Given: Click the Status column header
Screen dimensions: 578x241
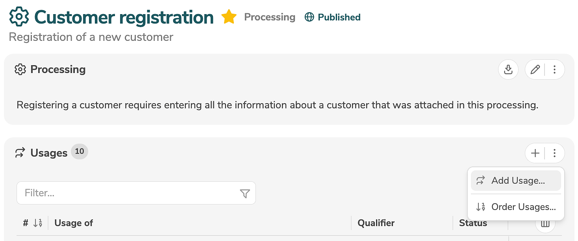Looking at the screenshot, I should 473,223.
